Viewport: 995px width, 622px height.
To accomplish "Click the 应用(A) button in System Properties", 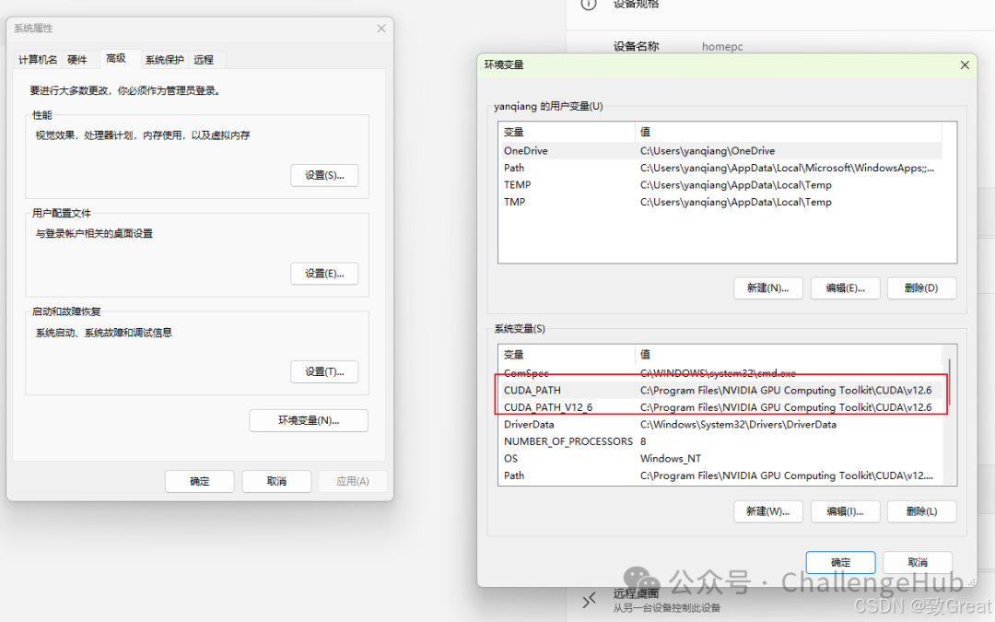I will (353, 482).
